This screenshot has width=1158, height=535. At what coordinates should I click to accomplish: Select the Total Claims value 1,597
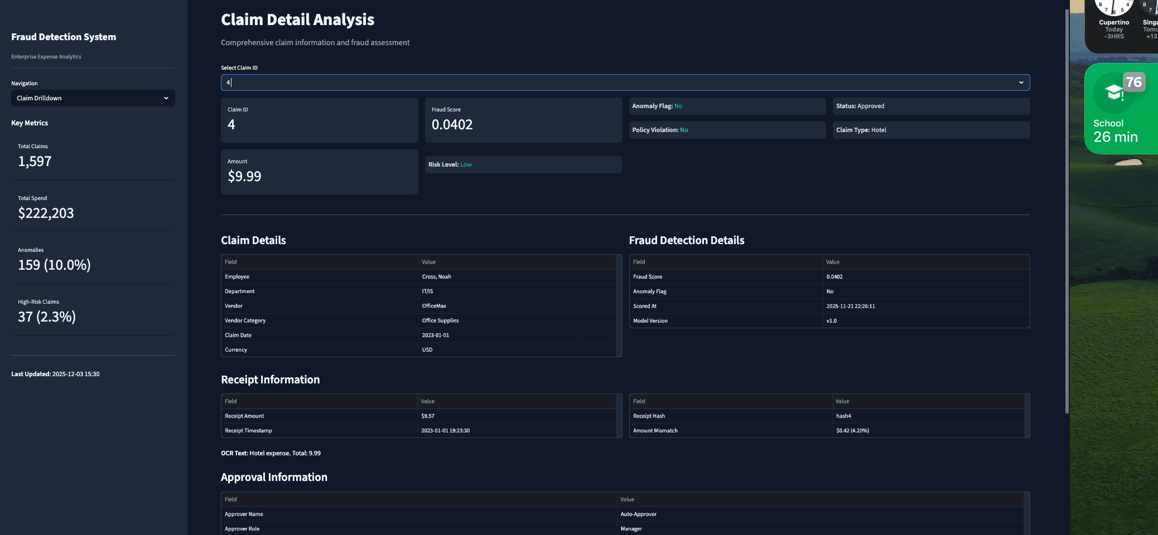coord(35,162)
